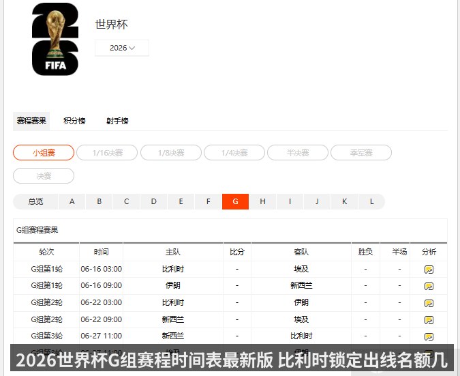Choose group I tab
This screenshot has height=376, width=460.
tap(290, 201)
